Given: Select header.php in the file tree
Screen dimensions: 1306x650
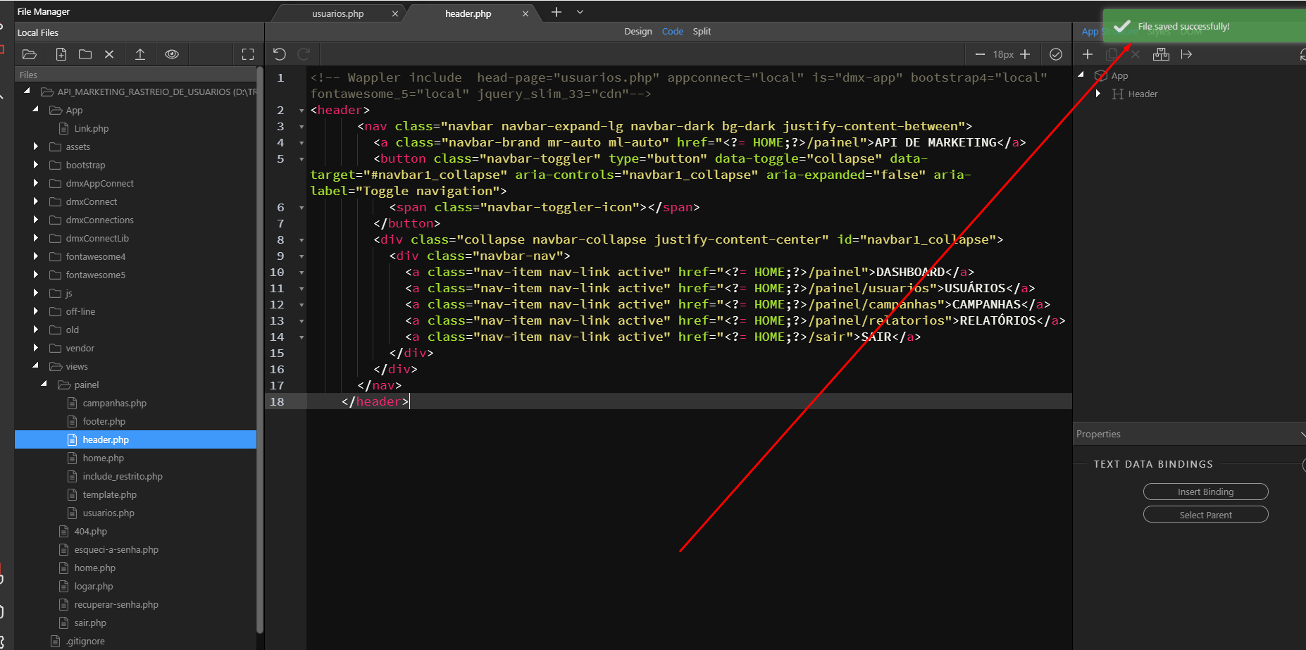Looking at the screenshot, I should click(x=135, y=439).
